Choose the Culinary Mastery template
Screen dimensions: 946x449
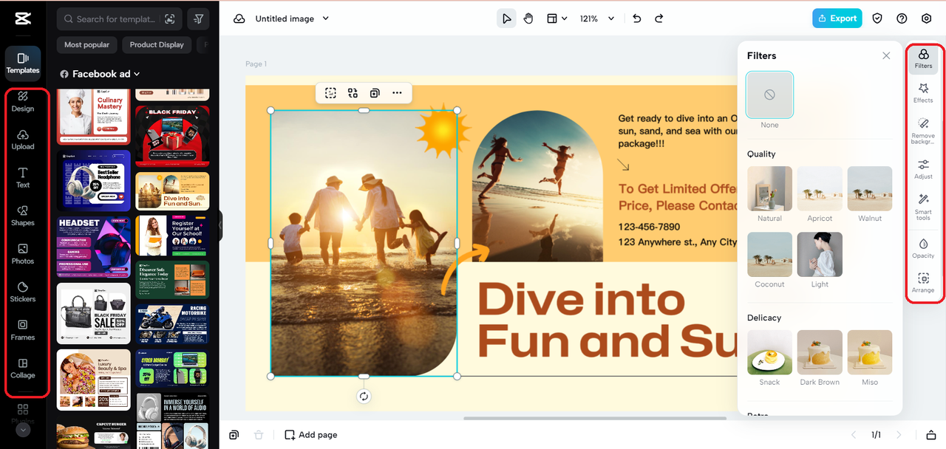click(x=94, y=117)
